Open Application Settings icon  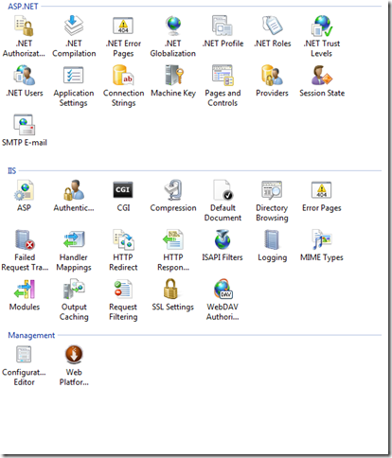coord(74,76)
